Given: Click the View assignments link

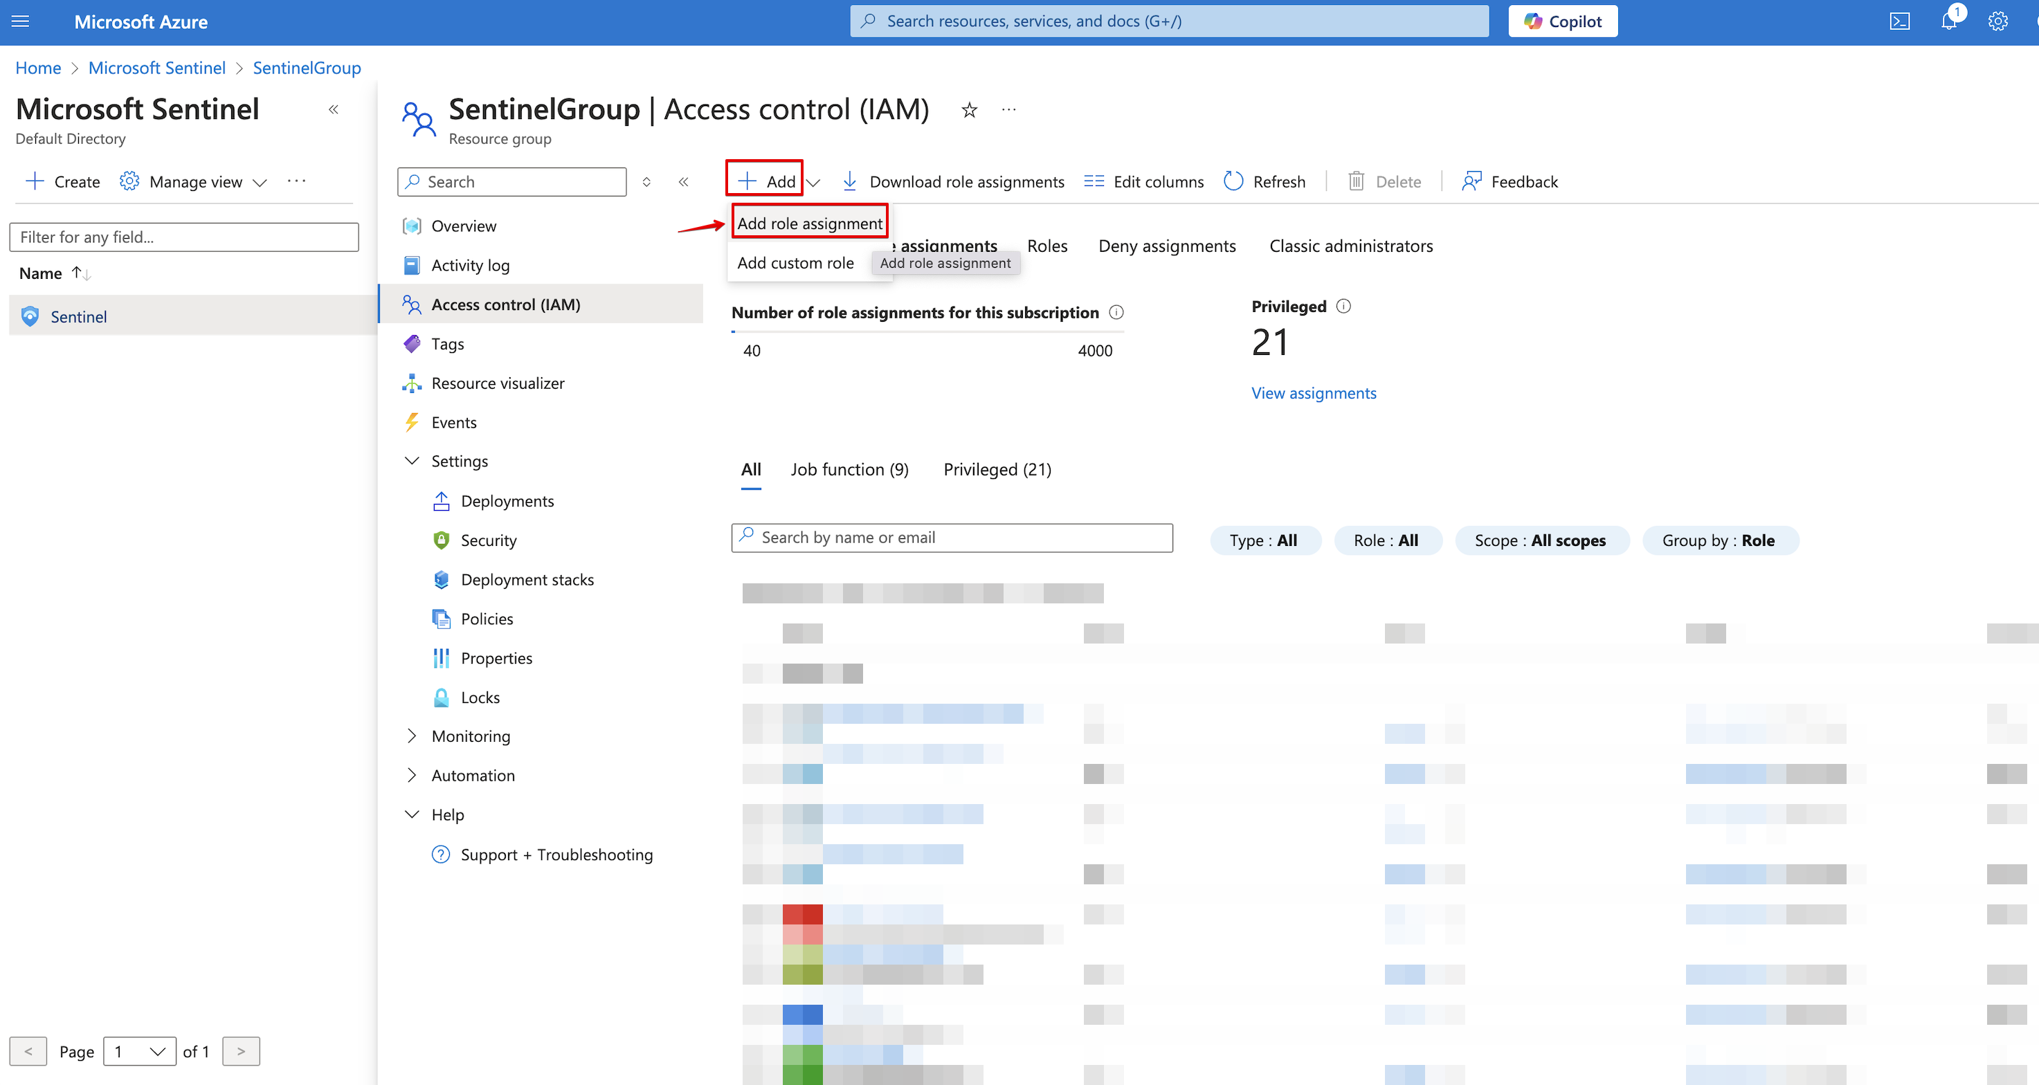Looking at the screenshot, I should (1313, 393).
